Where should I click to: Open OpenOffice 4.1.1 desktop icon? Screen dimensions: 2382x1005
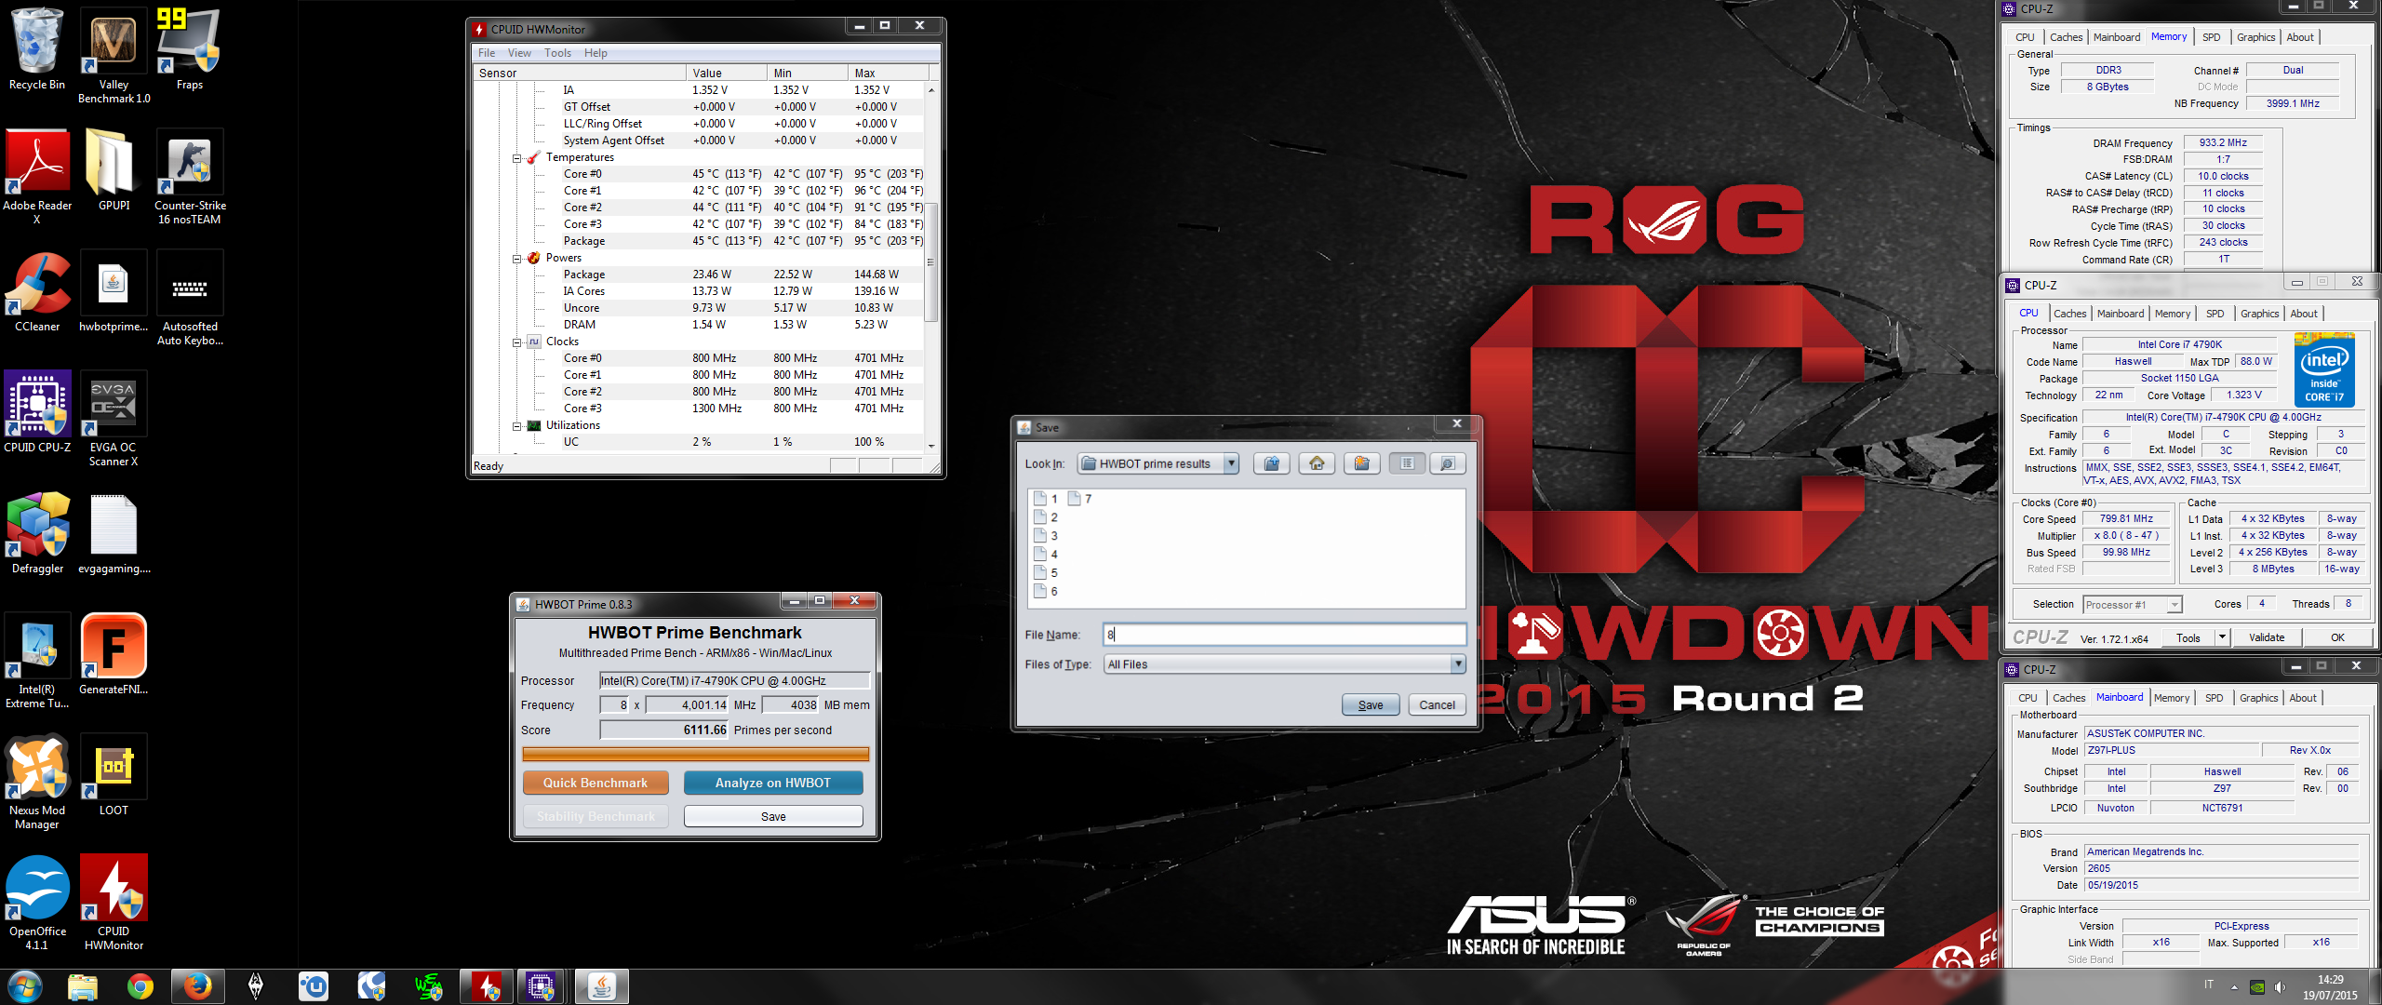coord(37,903)
